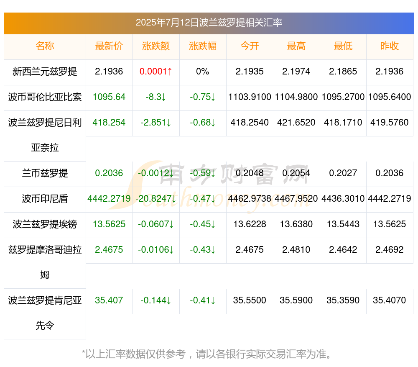Click the 昨收 column header
This screenshot has height=367, width=418.
click(x=390, y=46)
